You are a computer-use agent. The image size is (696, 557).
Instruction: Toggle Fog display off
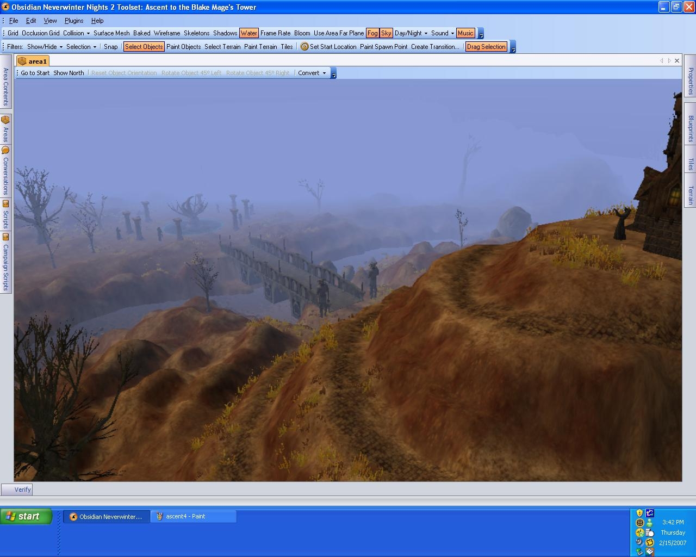(372, 33)
